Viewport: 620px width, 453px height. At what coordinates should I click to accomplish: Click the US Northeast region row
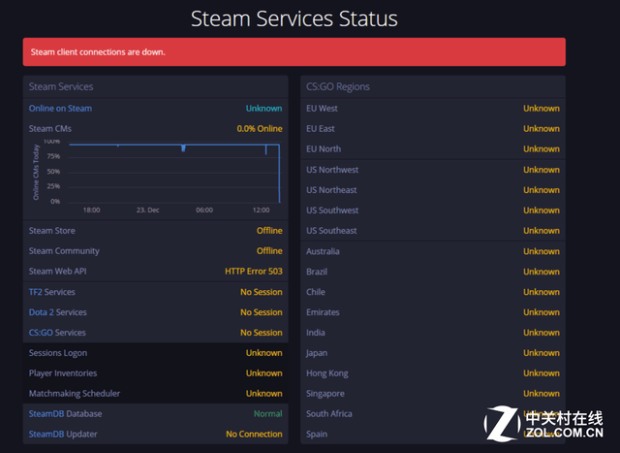433,190
